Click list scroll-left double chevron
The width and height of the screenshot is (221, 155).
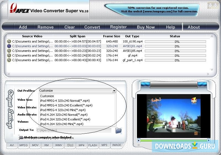9,74
